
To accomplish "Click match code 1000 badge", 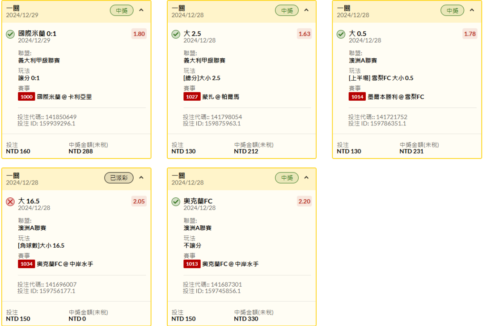I will (x=26, y=97).
